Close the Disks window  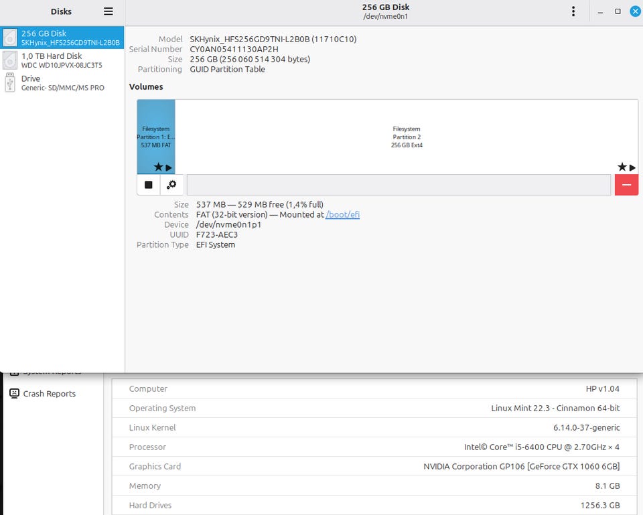pyautogui.click(x=635, y=11)
